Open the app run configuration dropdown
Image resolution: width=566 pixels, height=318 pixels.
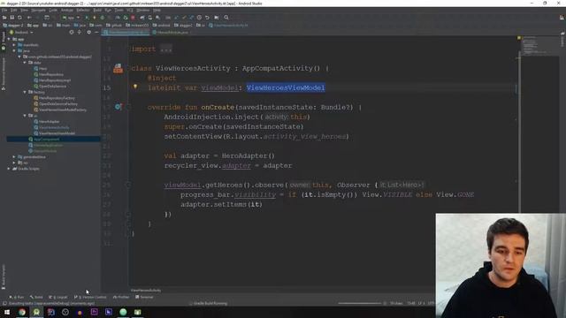71,18
